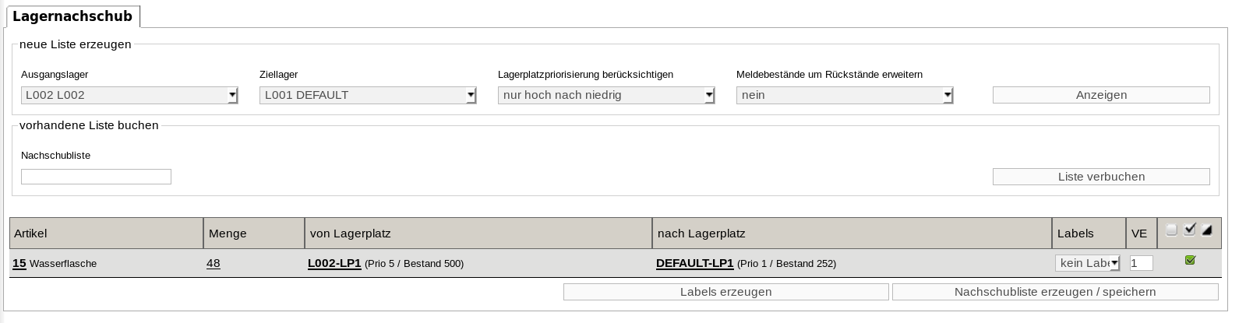Open the Meldebestände um Rückstände dropdown
Image resolution: width=1239 pixels, height=323 pixels.
845,95
